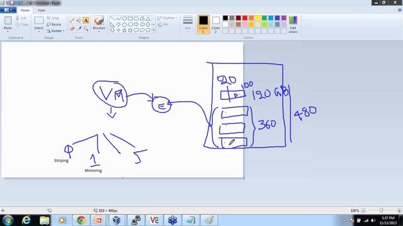The width and height of the screenshot is (403, 226).
Task: Choose the Six-point star shape
Action: coord(130,30)
